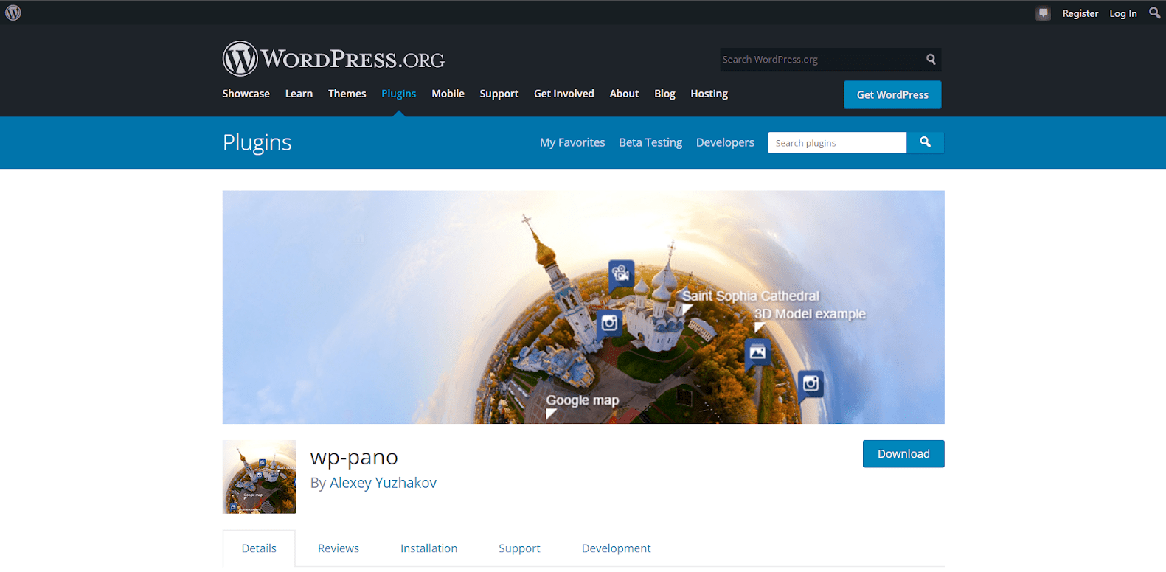
Task: Open Support in the main navigation
Action: click(x=499, y=94)
